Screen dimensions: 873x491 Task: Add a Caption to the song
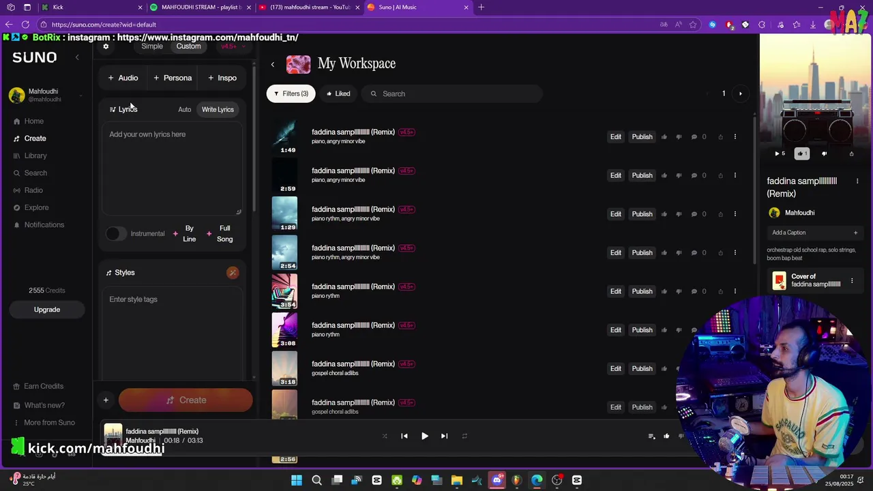815,233
